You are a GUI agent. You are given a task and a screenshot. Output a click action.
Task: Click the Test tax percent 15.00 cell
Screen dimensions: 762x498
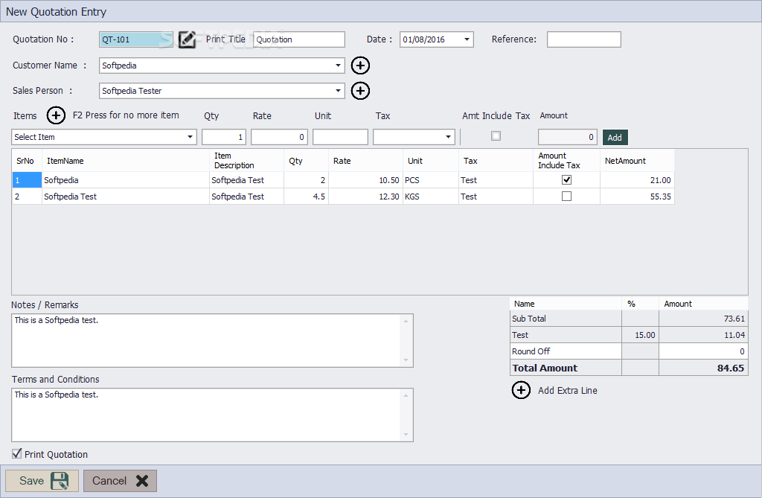pyautogui.click(x=640, y=335)
